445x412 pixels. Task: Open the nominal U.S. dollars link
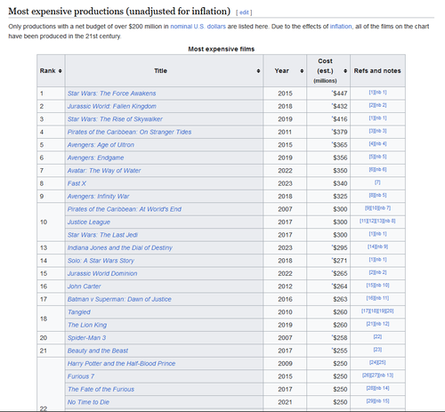(198, 27)
